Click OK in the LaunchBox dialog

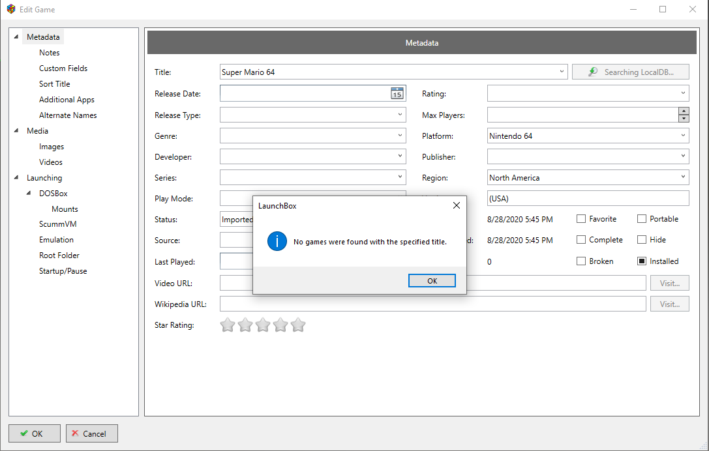click(x=432, y=281)
